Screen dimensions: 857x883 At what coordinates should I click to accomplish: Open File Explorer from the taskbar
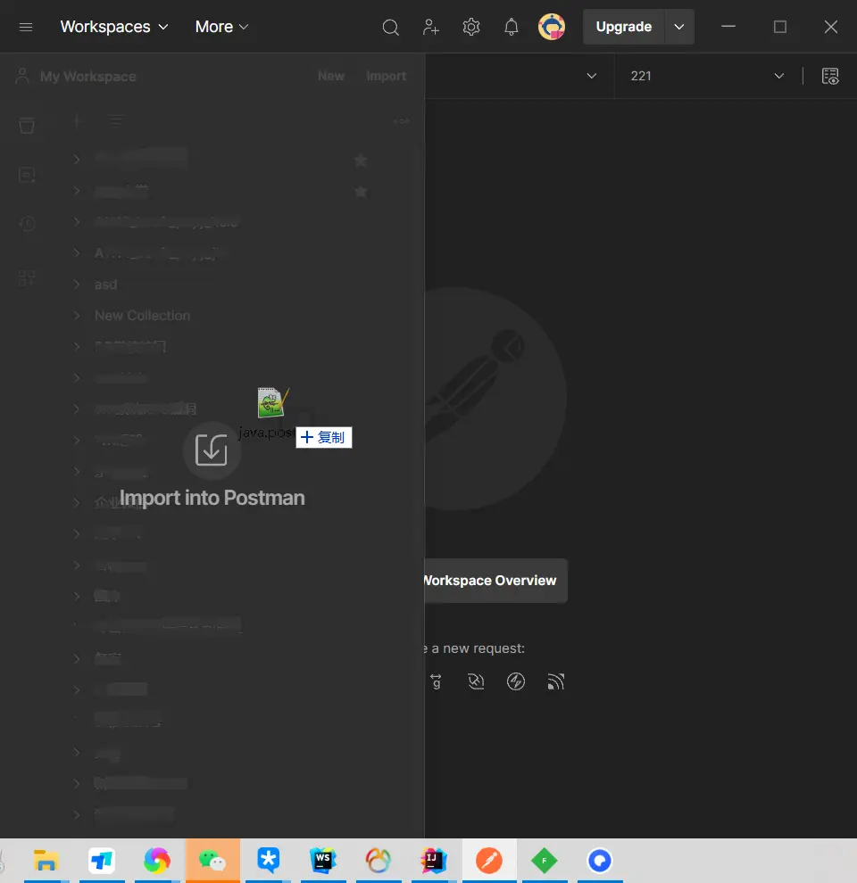pyautogui.click(x=46, y=860)
